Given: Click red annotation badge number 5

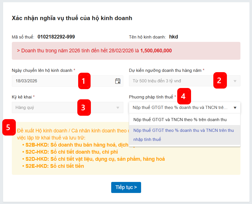Looking at the screenshot, I should tap(8, 128).
